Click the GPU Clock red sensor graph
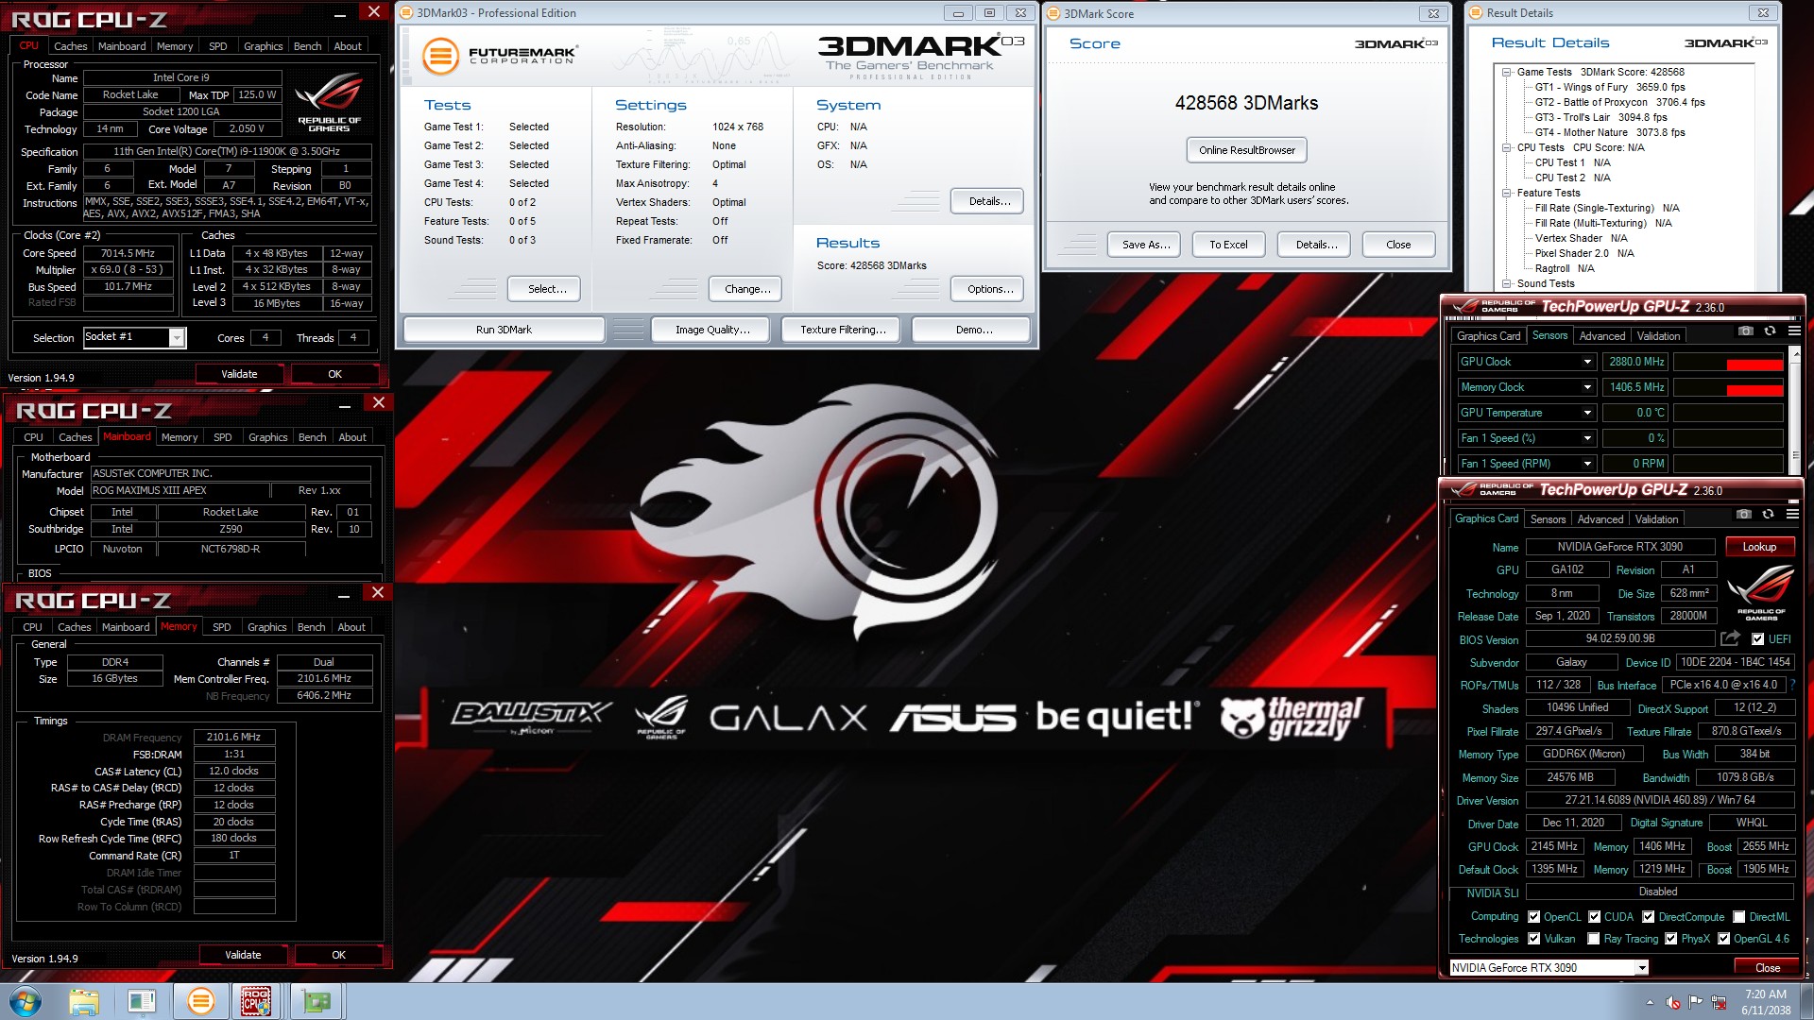The width and height of the screenshot is (1814, 1020). click(x=1728, y=362)
